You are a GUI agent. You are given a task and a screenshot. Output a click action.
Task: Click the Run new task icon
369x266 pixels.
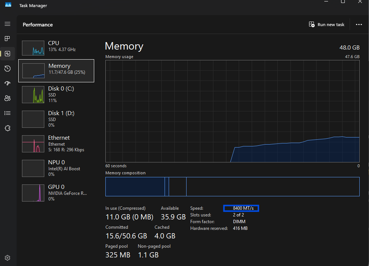pyautogui.click(x=311, y=24)
